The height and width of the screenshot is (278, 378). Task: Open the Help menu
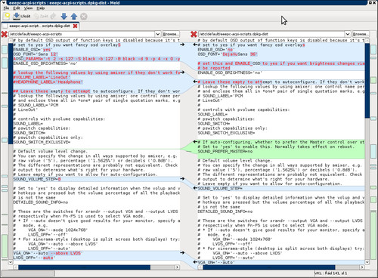tap(40, 8)
